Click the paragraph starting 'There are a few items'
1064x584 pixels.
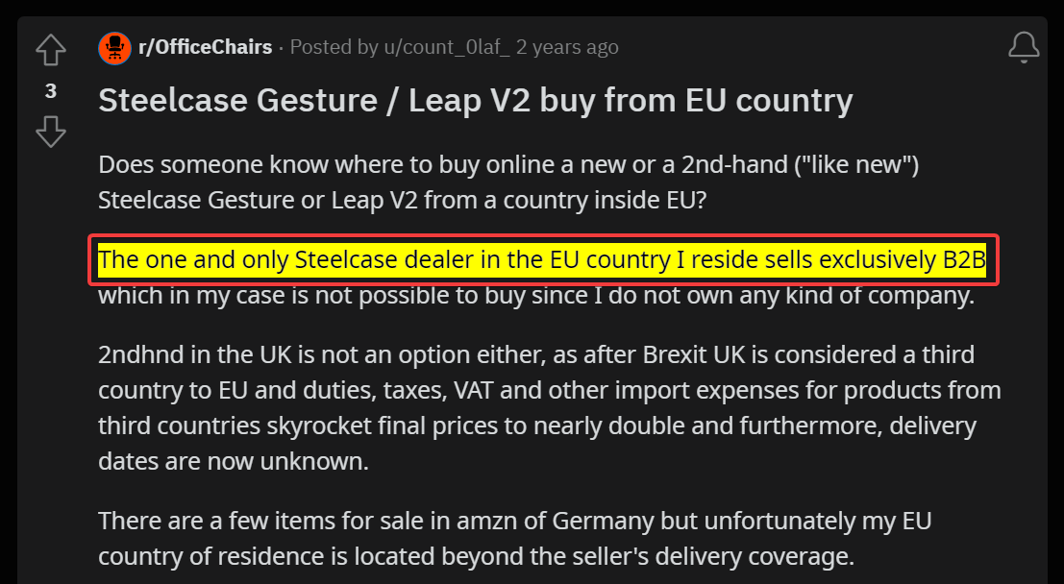(515, 539)
